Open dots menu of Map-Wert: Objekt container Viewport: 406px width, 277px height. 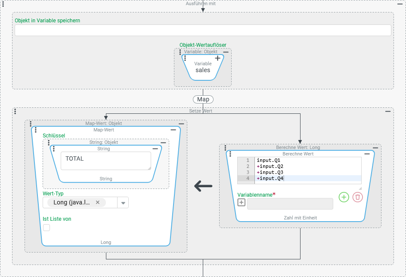point(31,124)
